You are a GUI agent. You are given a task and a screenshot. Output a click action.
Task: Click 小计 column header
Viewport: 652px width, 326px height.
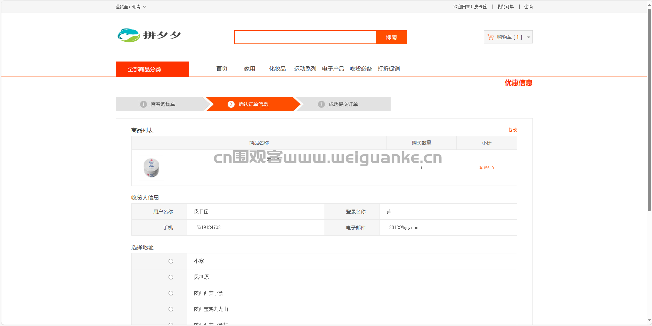point(487,143)
